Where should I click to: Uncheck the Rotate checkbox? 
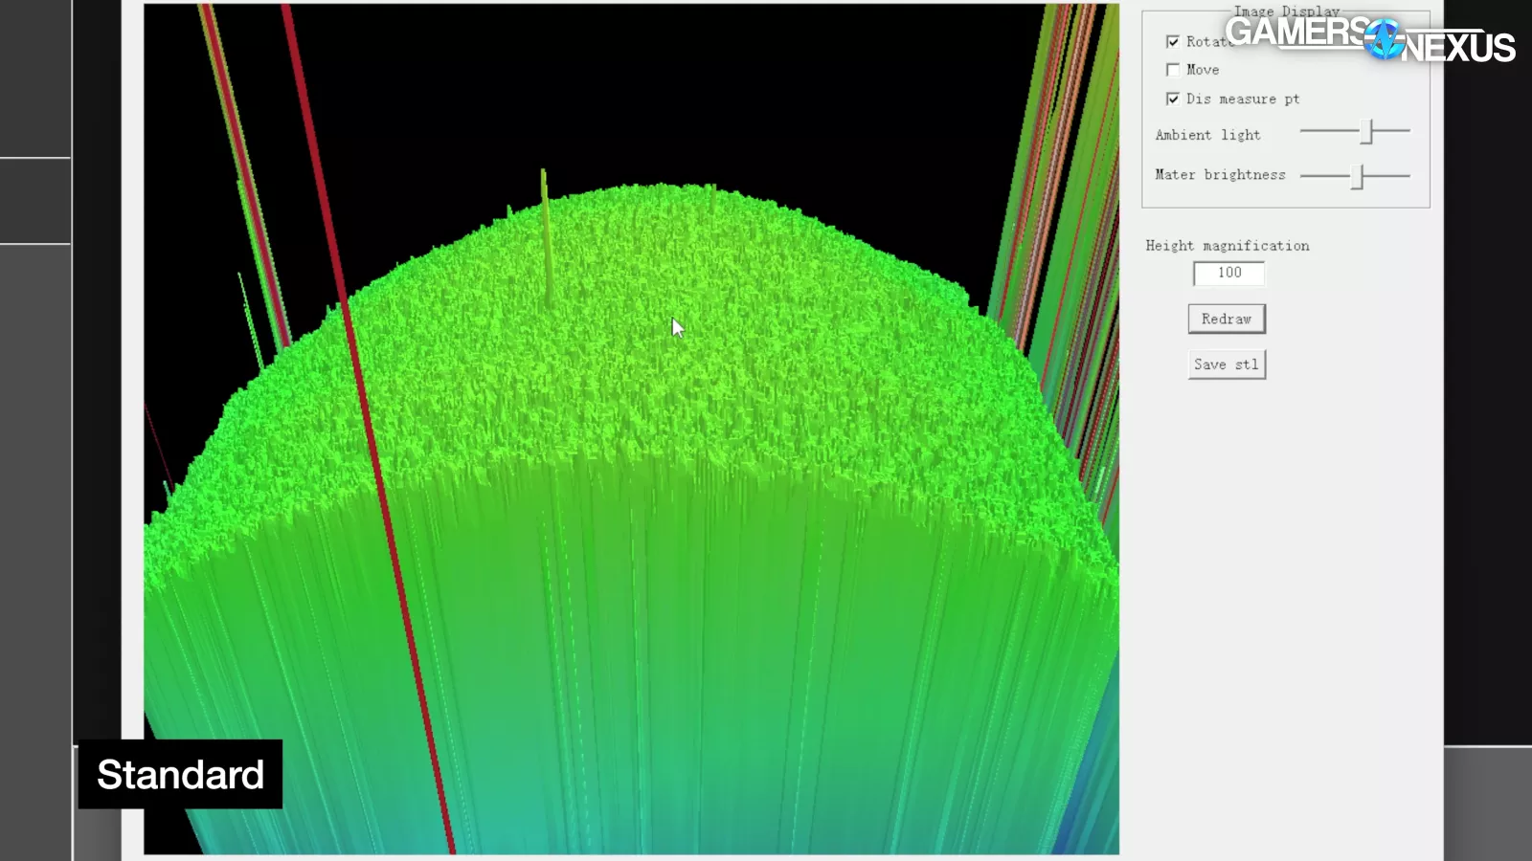1172,42
